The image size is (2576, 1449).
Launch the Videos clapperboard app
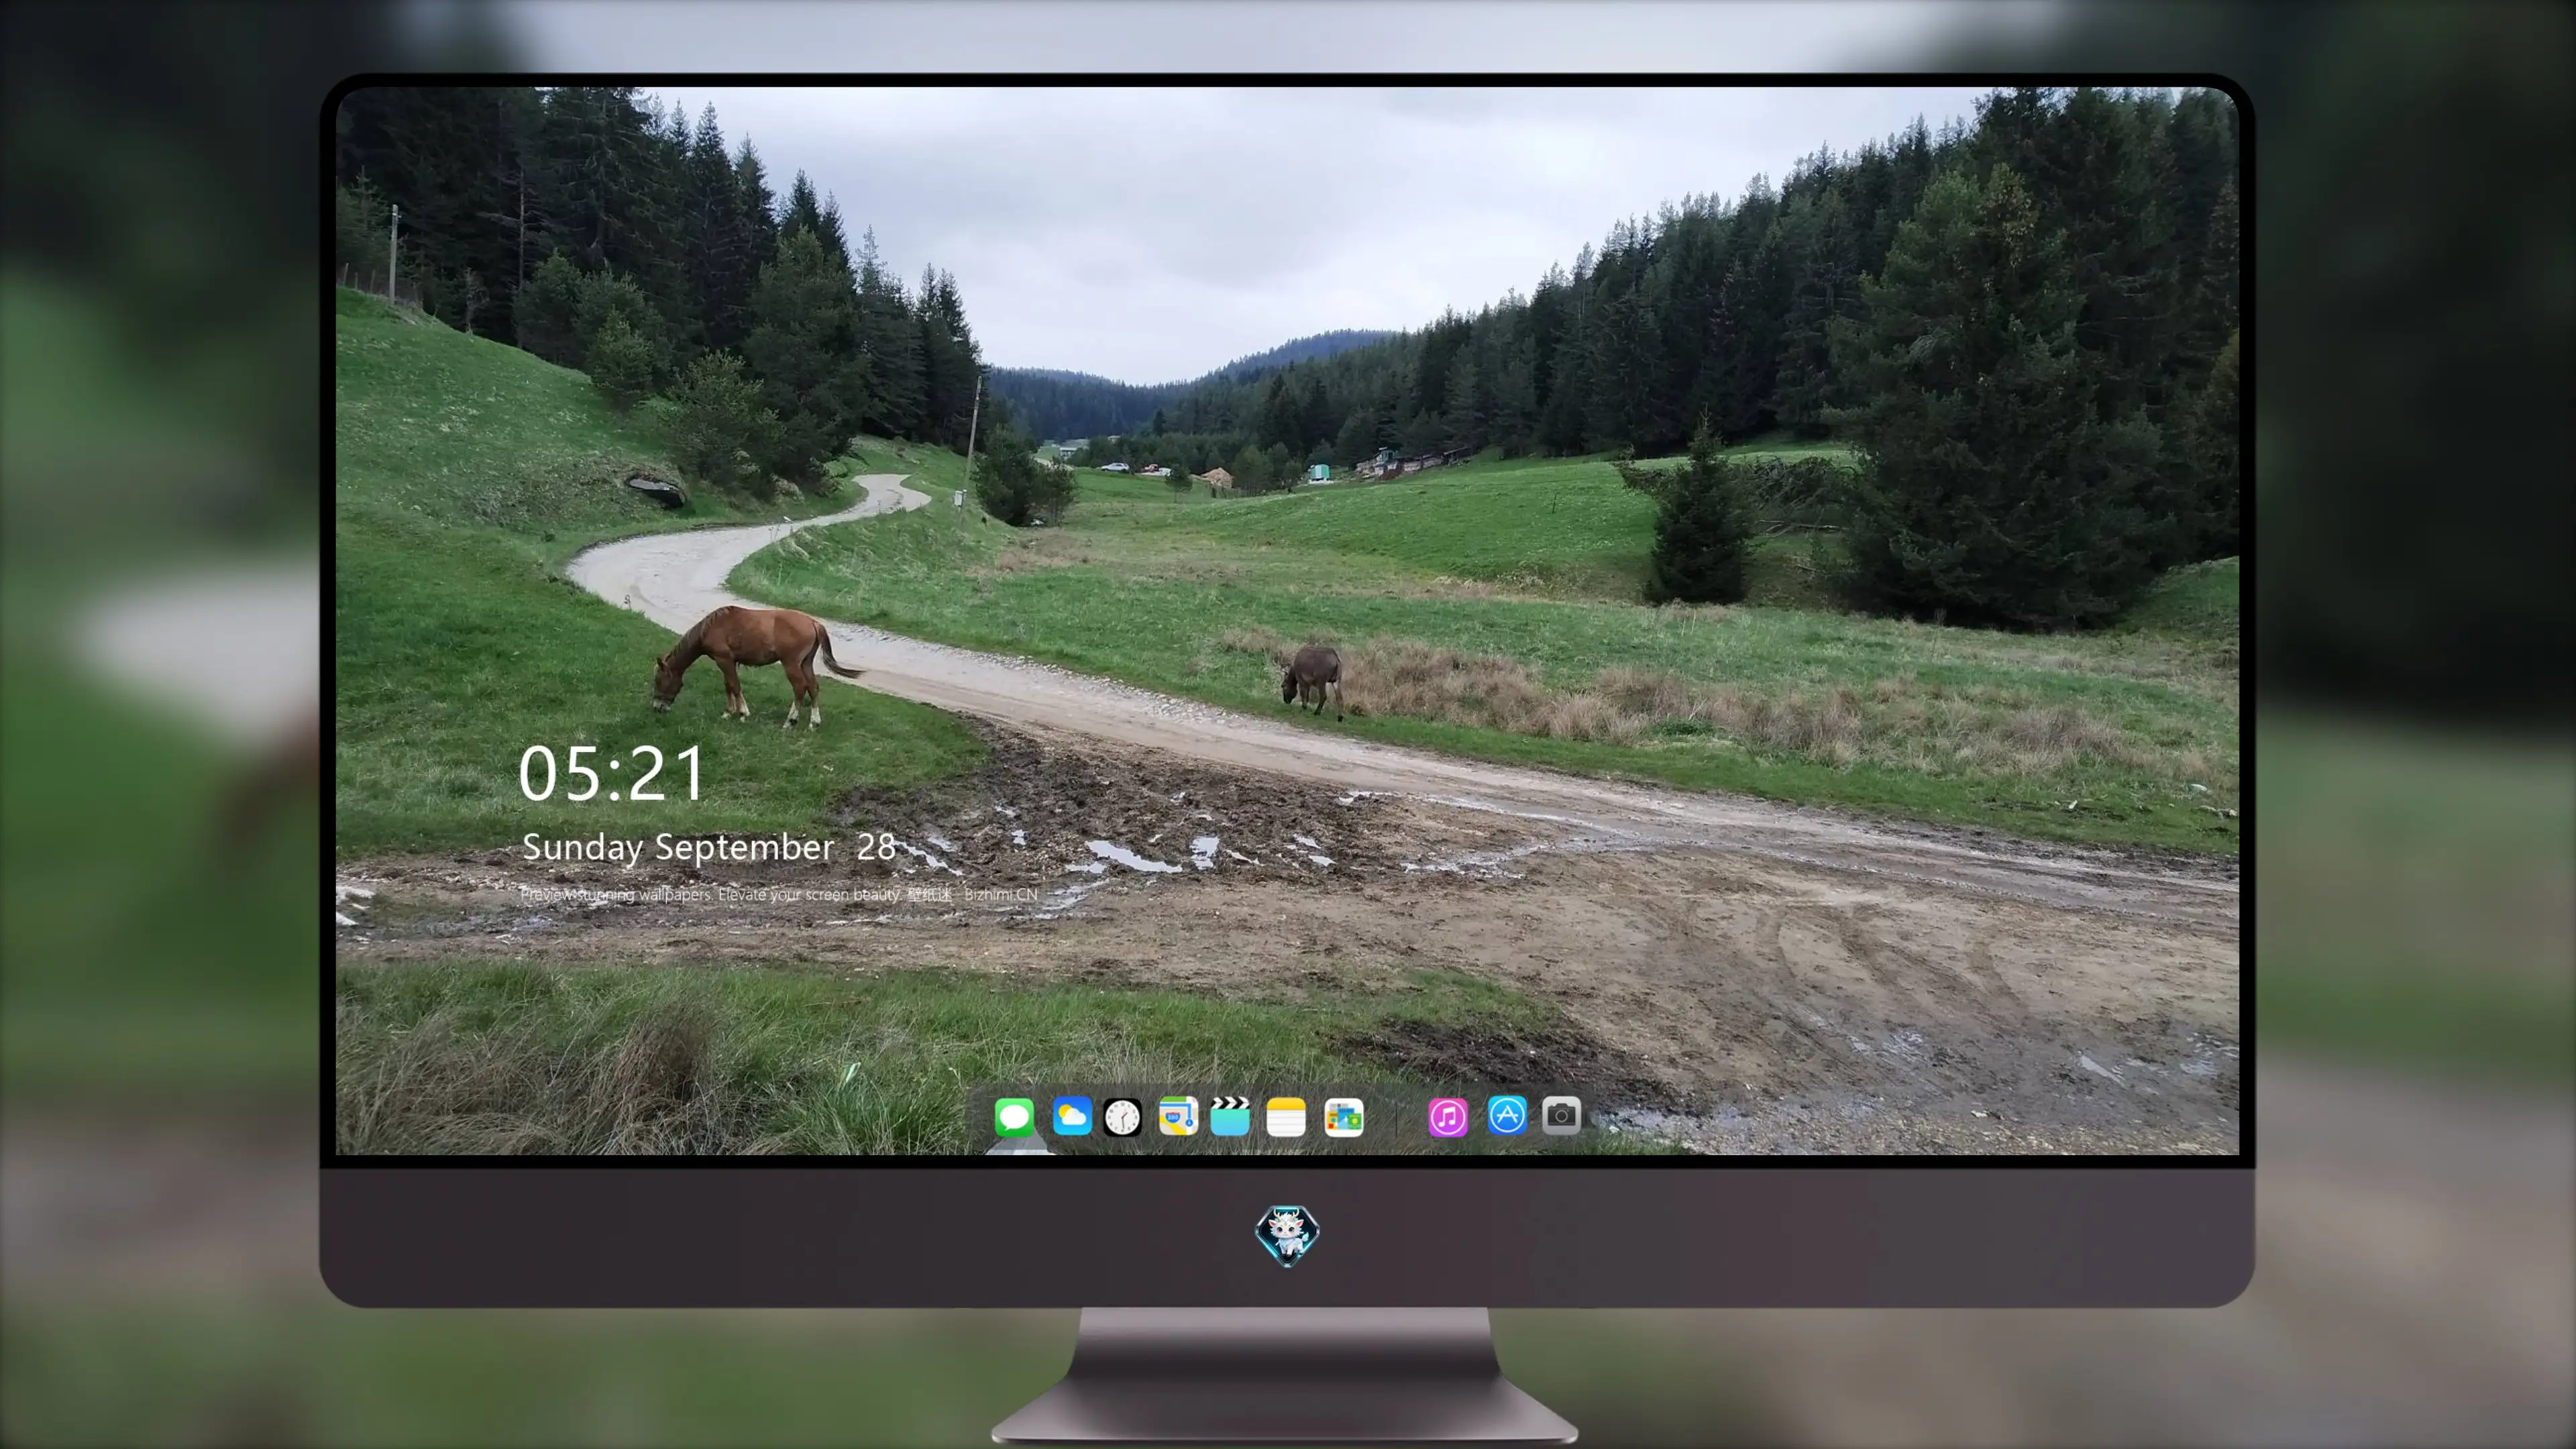(1230, 1116)
